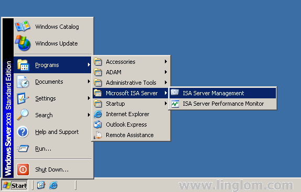Screen dimensions: 301x192
Task: Expand the ADAM submenu arrow
Action: pyautogui.click(x=166, y=72)
